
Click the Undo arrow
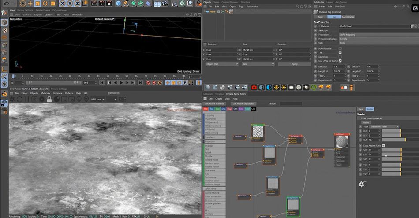[x=6, y=3]
